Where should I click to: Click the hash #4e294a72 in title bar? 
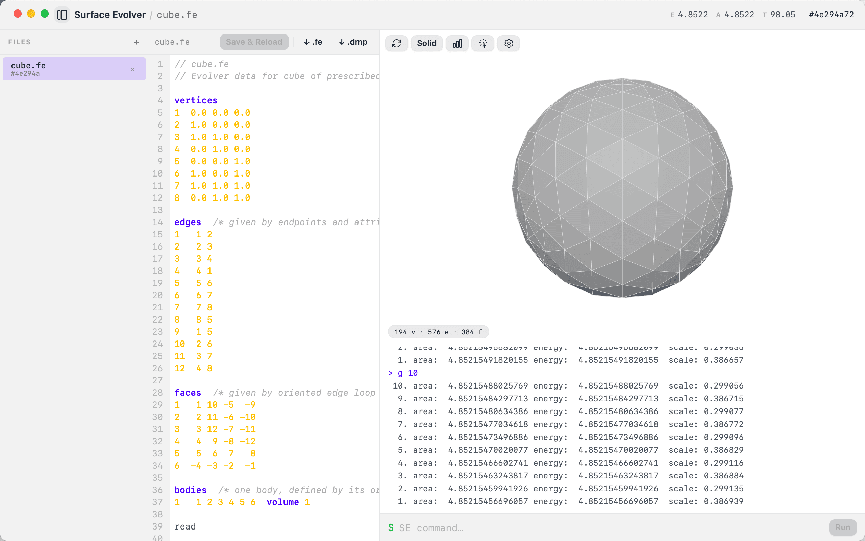pyautogui.click(x=832, y=15)
